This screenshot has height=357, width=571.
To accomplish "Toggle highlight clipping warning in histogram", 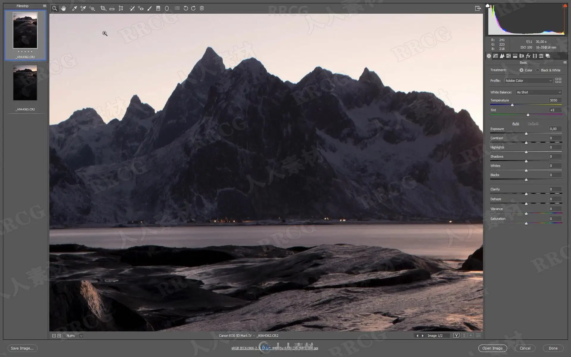I will (565, 6).
